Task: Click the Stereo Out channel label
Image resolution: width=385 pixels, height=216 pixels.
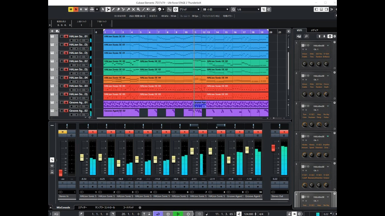Action: (280, 196)
